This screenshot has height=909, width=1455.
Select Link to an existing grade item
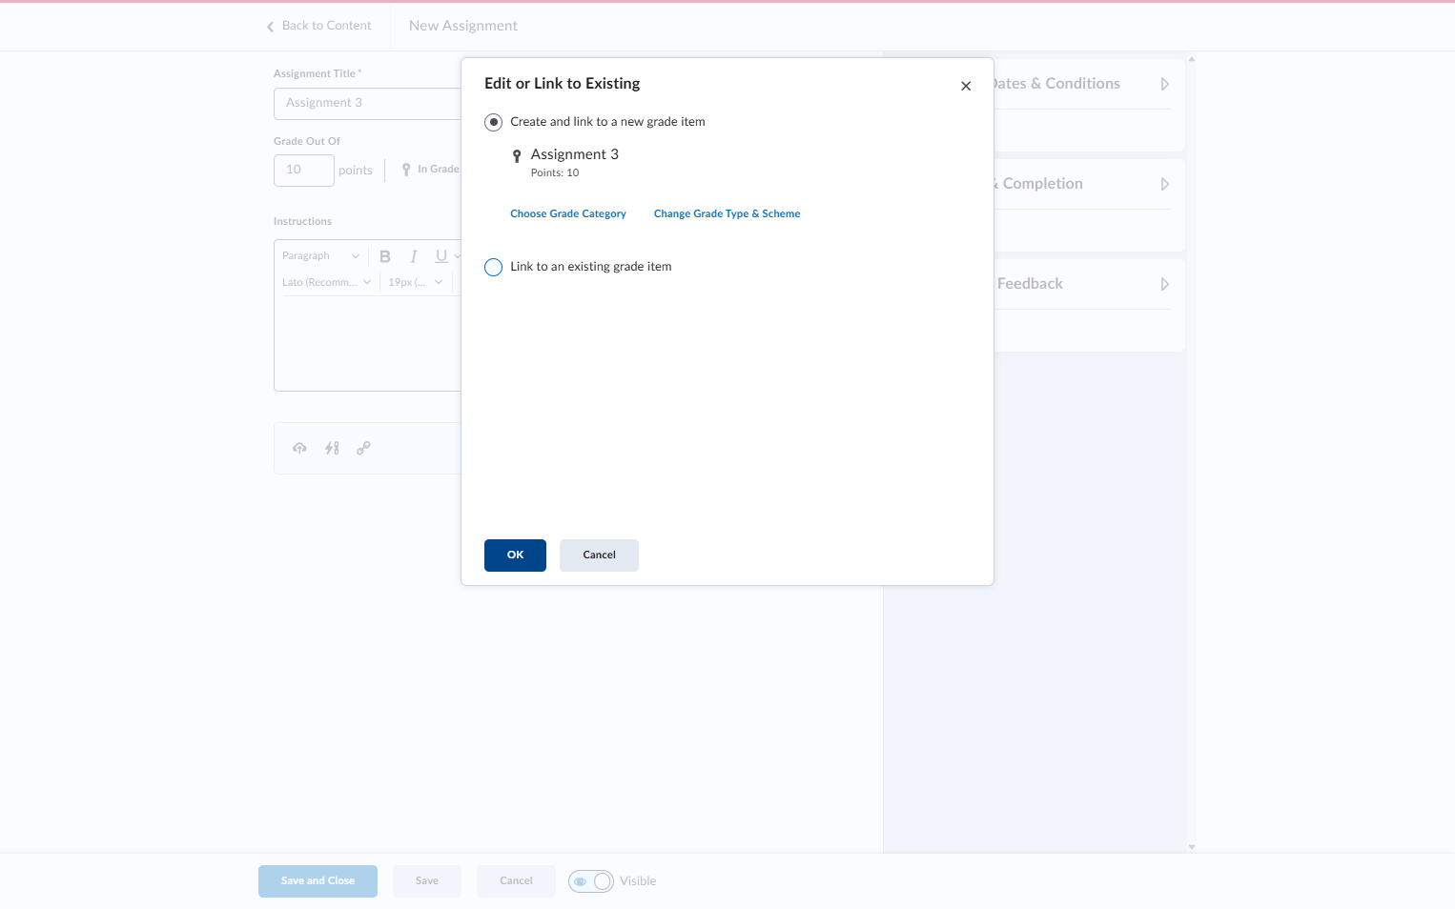point(494,267)
